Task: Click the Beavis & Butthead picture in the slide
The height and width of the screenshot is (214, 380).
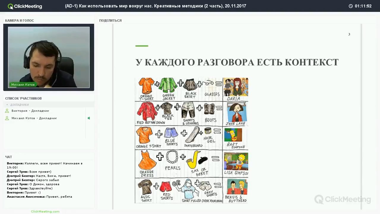Action: pos(237,187)
